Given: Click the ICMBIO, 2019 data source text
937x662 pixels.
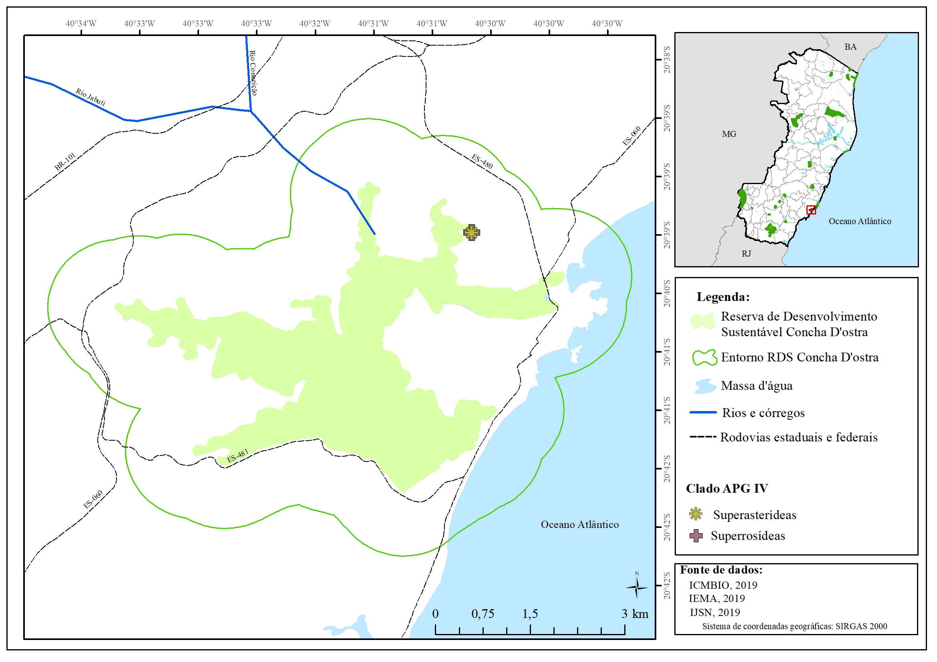Looking at the screenshot, I should pyautogui.click(x=723, y=585).
